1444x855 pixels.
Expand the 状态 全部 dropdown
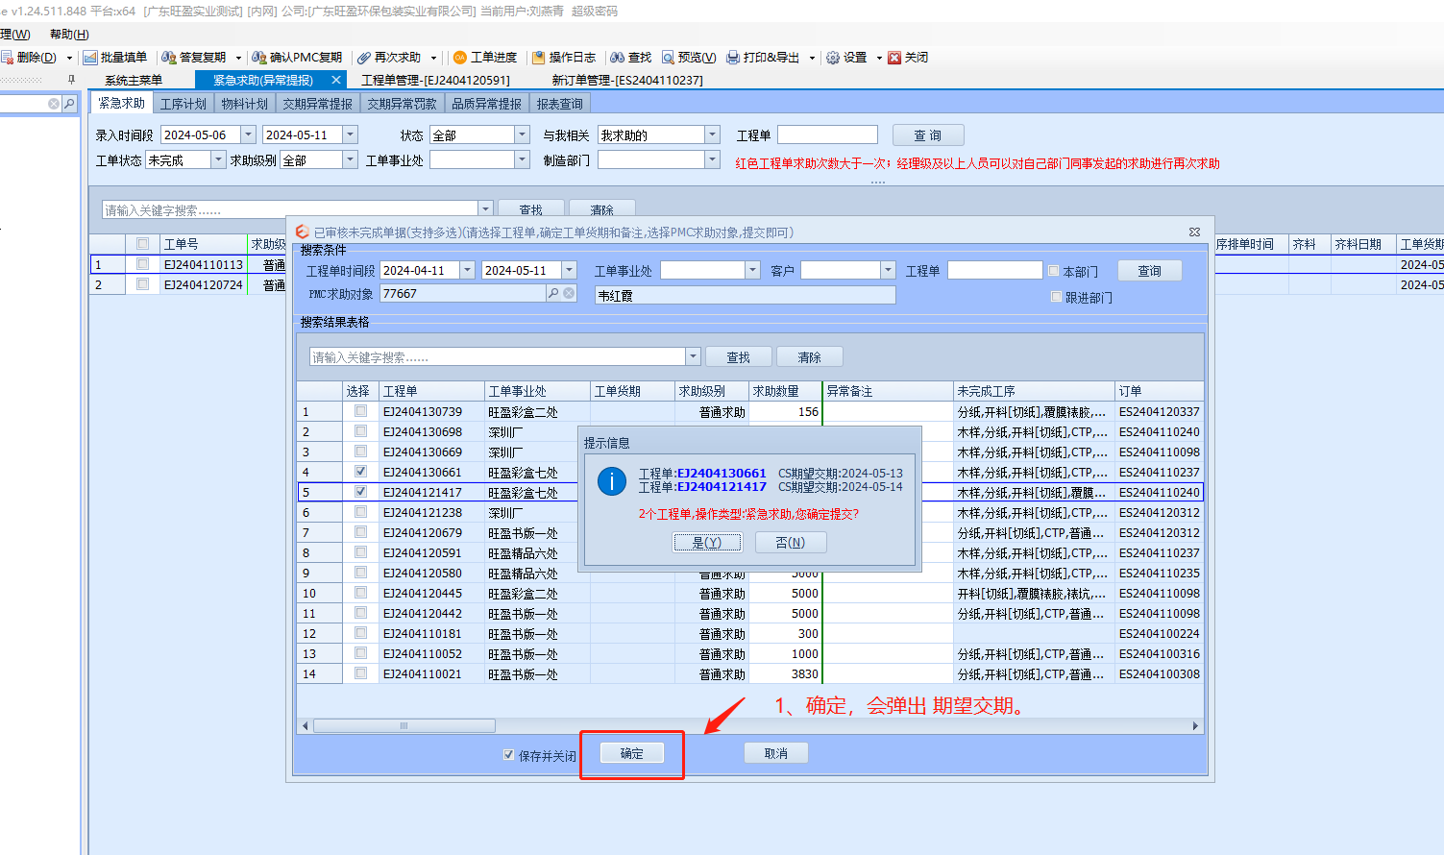pos(522,134)
